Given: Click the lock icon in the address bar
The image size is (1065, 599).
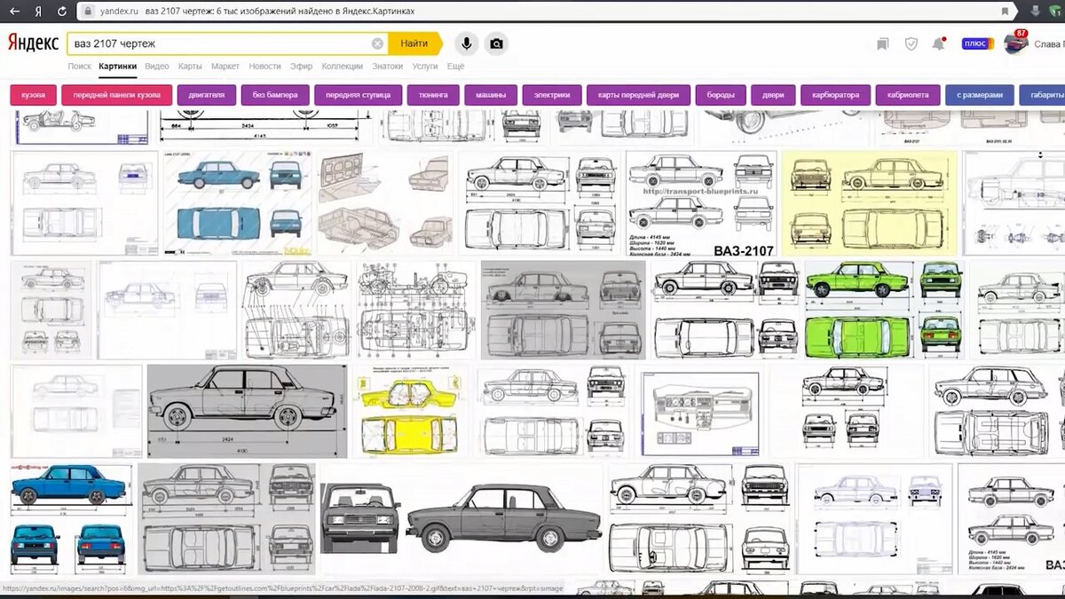Looking at the screenshot, I should click(87, 12).
